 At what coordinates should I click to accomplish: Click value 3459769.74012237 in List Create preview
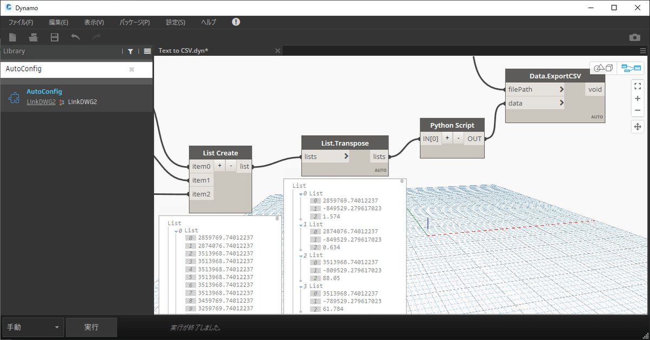tap(225, 300)
